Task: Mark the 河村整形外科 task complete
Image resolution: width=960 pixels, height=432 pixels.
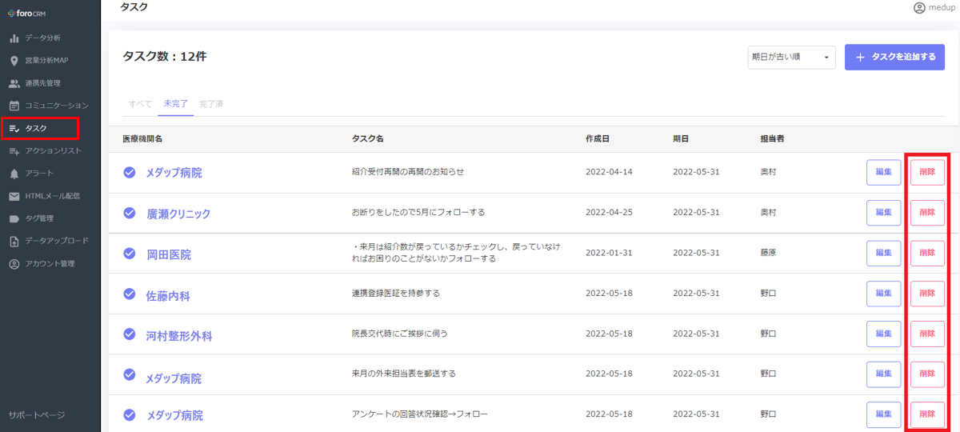Action: (x=130, y=334)
